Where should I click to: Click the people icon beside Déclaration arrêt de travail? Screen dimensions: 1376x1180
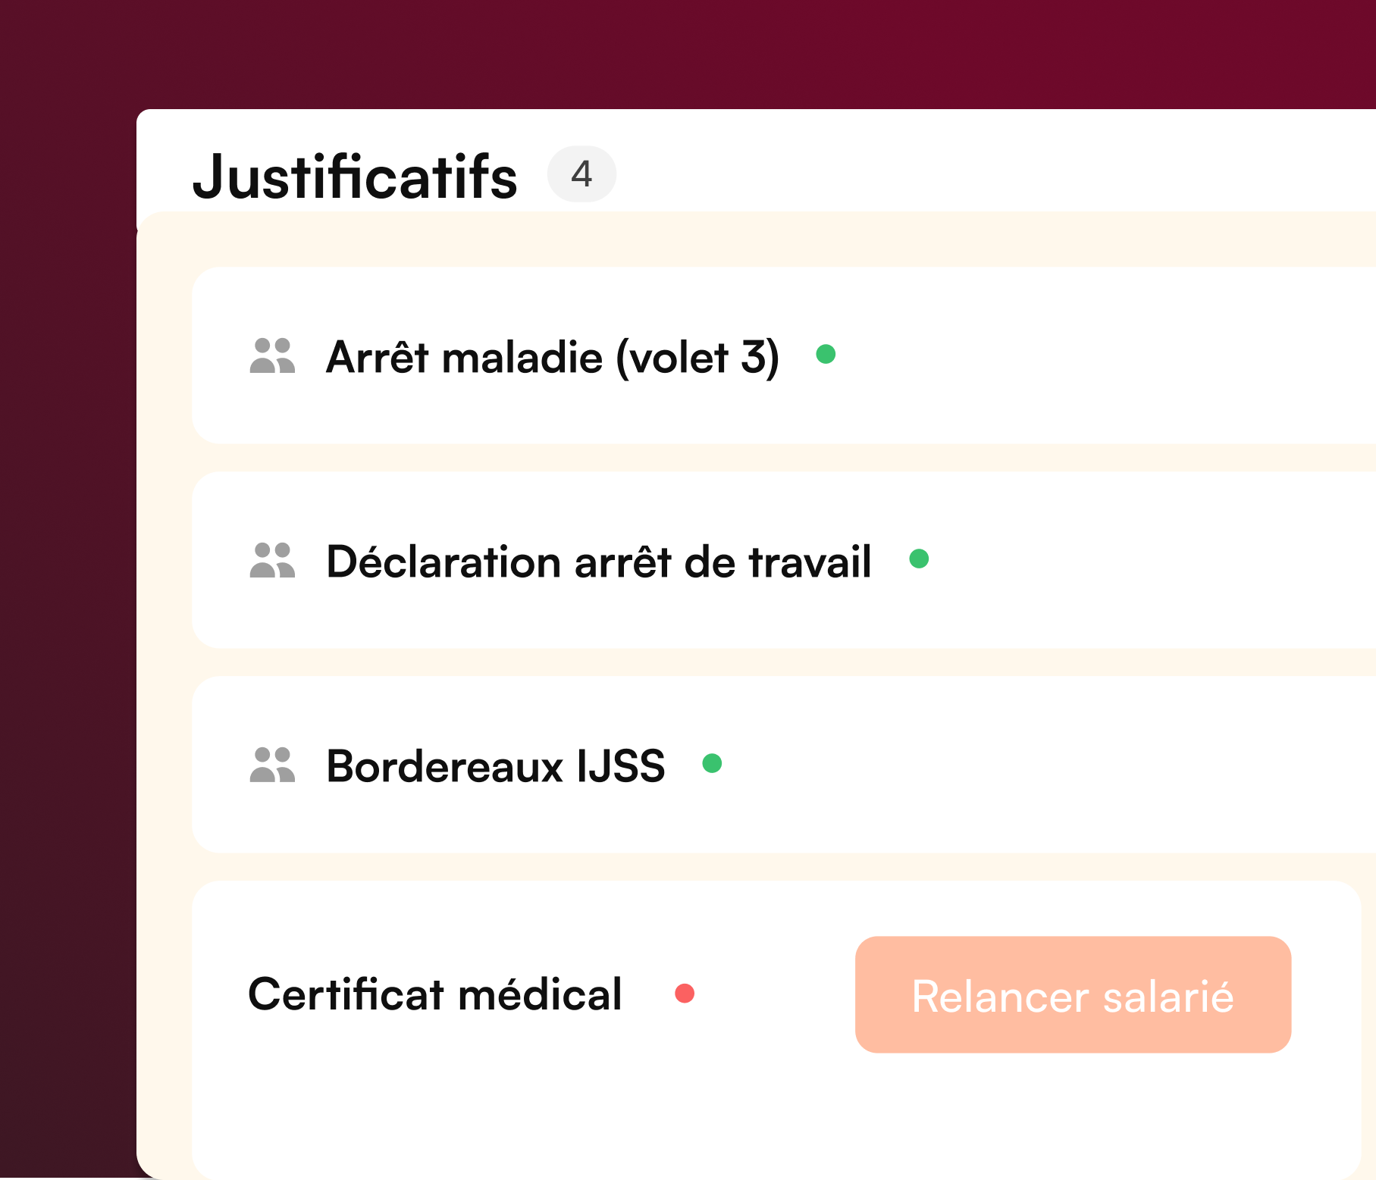point(272,560)
